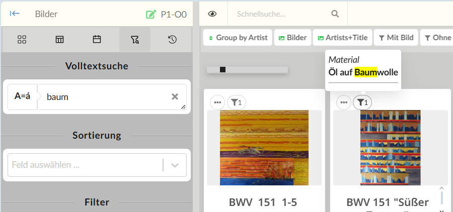Image resolution: width=453 pixels, height=212 pixels.
Task: Select the filter search tab icon
Action: (x=134, y=39)
